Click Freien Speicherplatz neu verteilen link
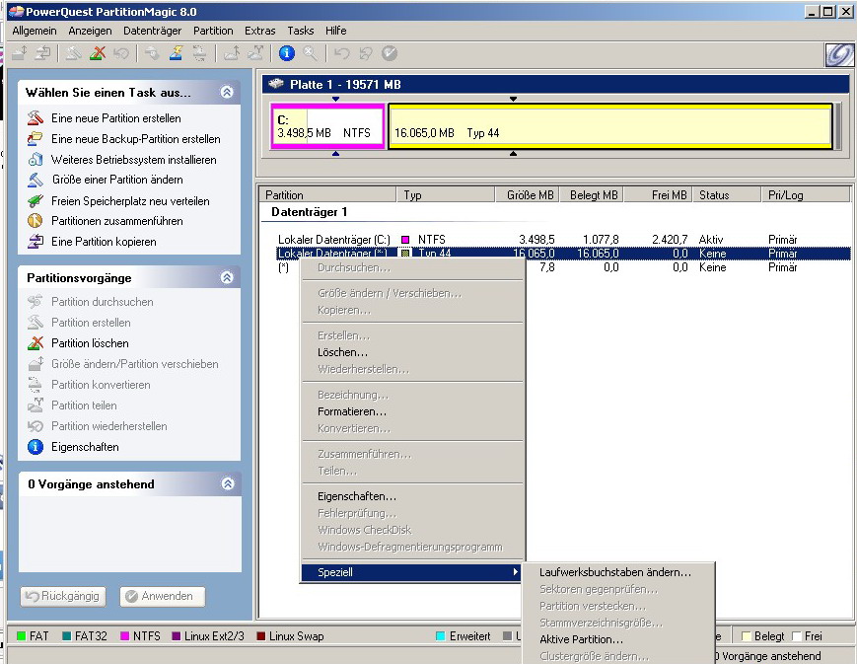Image resolution: width=857 pixels, height=664 pixels. coord(130,201)
